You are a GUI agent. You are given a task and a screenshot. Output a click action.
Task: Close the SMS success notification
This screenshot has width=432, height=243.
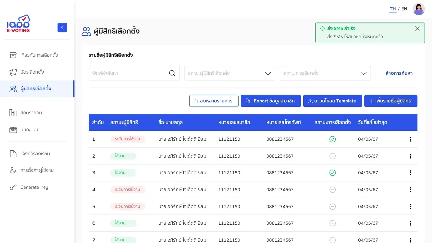click(x=417, y=29)
